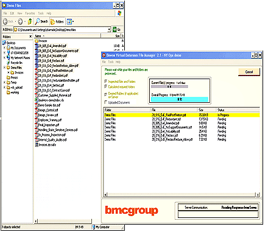Open Search in the Explorer toolbar
The width and height of the screenshot is (268, 235).
[41, 21]
